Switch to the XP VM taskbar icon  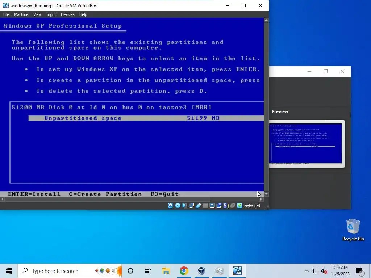(x=237, y=271)
